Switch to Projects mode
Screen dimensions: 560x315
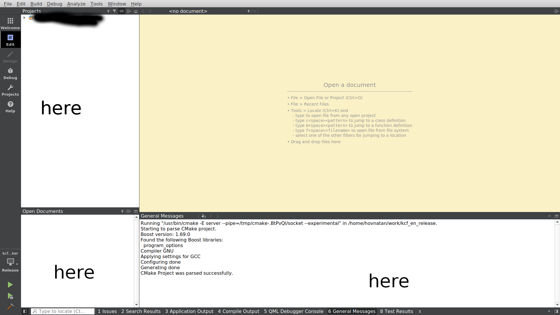pyautogui.click(x=10, y=90)
